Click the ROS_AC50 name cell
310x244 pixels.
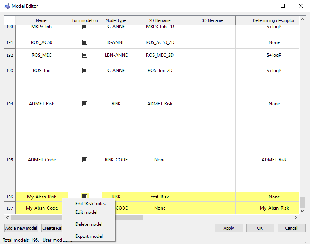[x=42, y=42]
